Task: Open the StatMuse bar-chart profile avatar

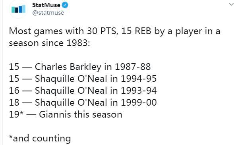Action: (x=19, y=9)
